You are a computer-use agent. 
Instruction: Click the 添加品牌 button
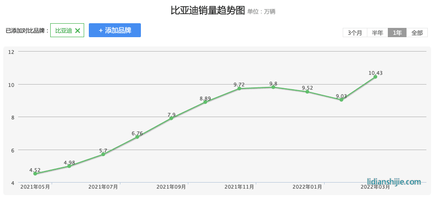coord(115,30)
